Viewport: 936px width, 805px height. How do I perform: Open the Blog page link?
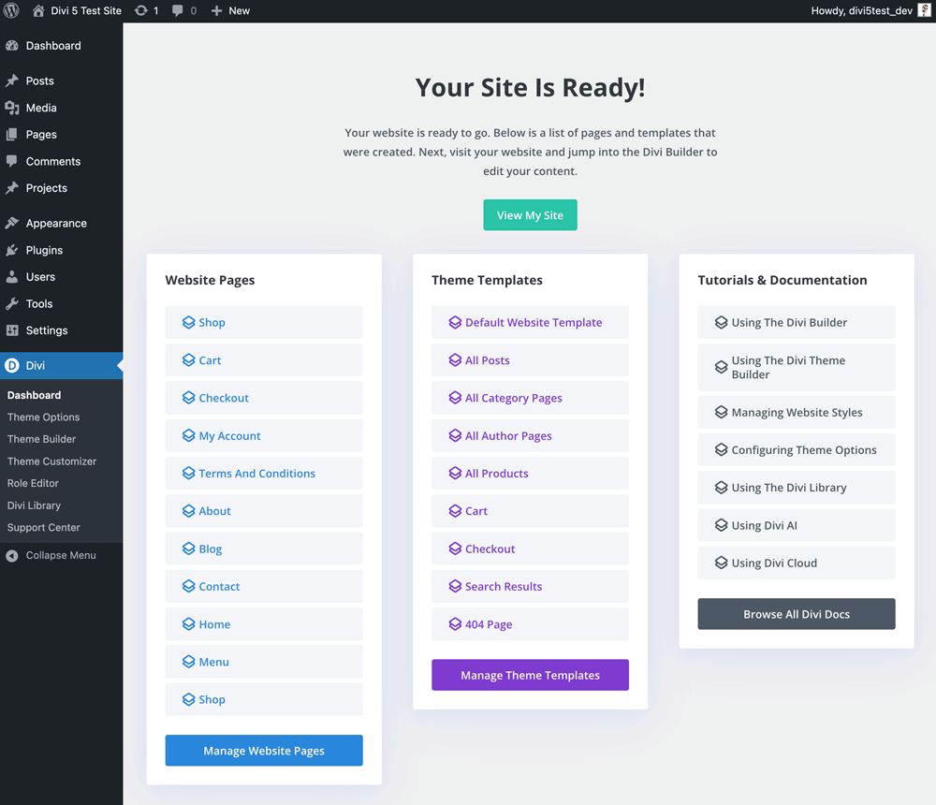pyautogui.click(x=264, y=549)
